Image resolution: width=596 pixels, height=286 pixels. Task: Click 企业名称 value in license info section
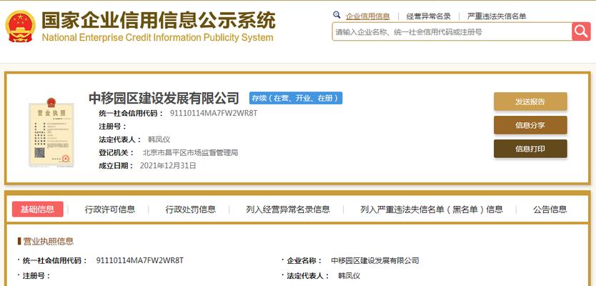coord(374,261)
